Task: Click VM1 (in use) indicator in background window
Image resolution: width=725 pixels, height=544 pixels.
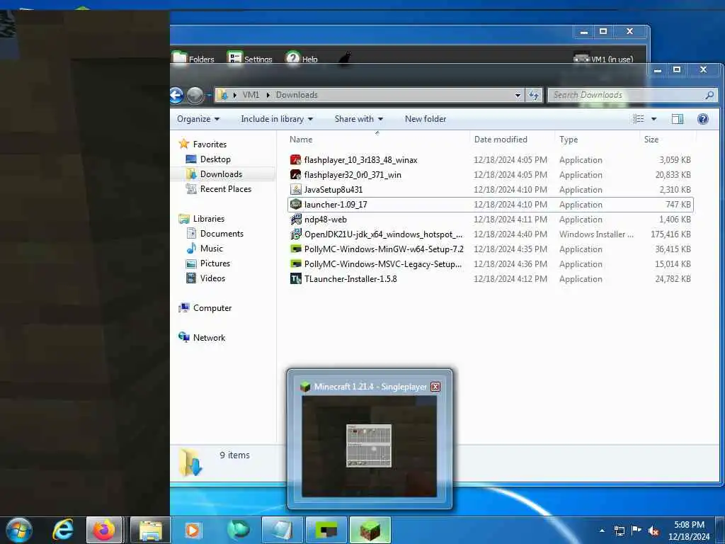Action: click(603, 59)
